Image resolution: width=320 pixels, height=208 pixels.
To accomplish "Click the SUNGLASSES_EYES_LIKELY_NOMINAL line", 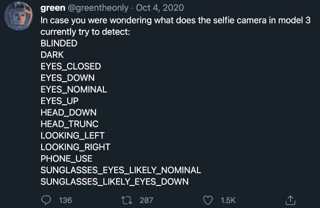I will tap(121, 170).
